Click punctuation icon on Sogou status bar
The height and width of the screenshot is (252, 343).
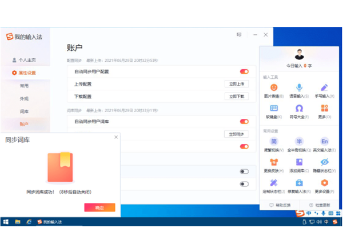point(316,213)
